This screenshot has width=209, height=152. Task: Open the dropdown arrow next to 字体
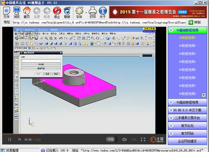pos(86,13)
